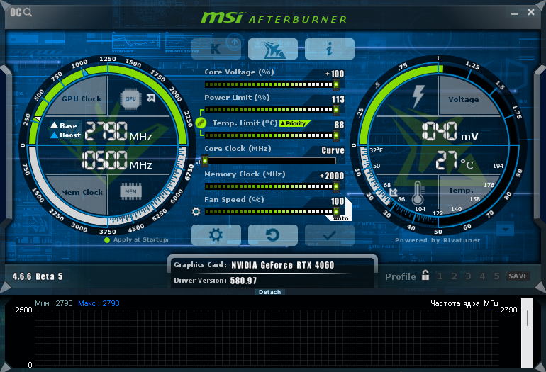The height and width of the screenshot is (372, 546).
Task: Click the MSI dragon airplane icon
Action: pyautogui.click(x=273, y=49)
